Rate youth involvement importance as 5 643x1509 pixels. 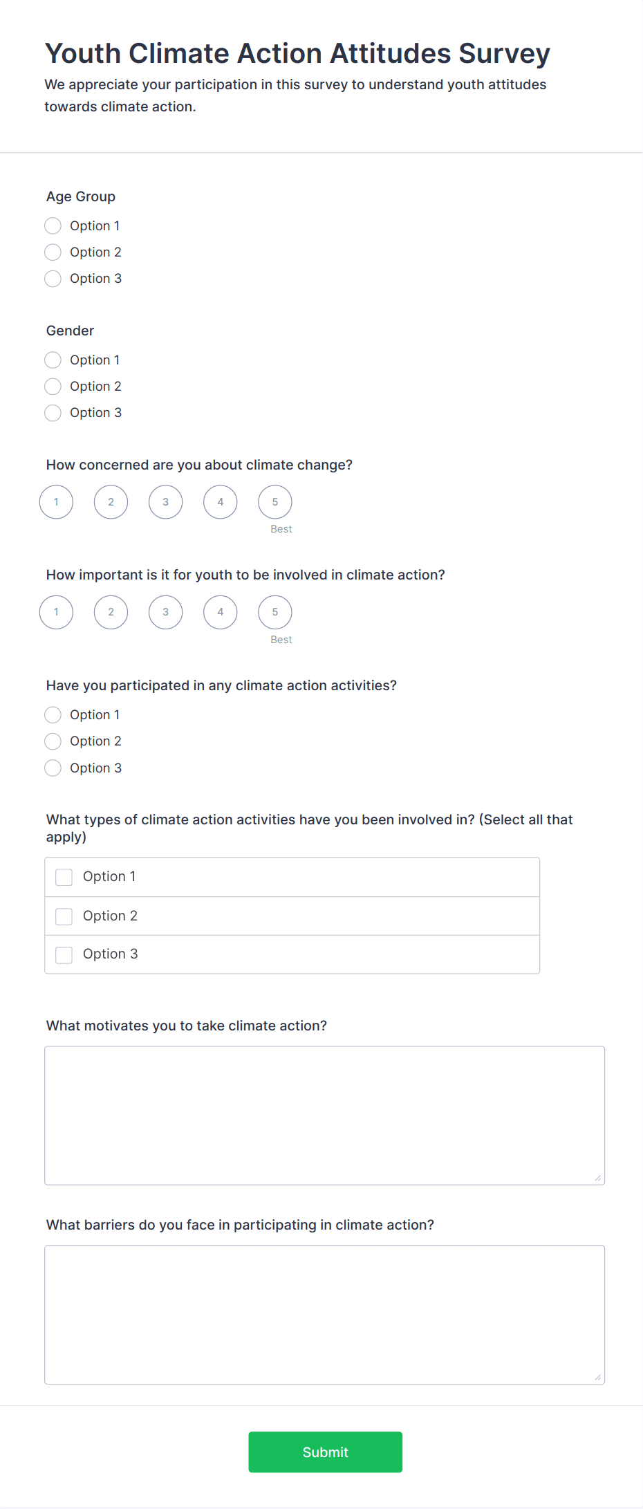point(274,612)
